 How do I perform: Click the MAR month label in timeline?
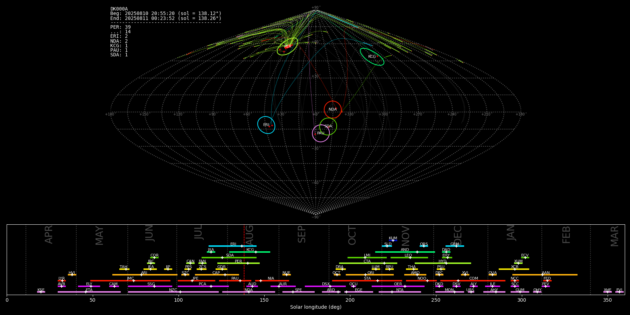tap(615, 236)
